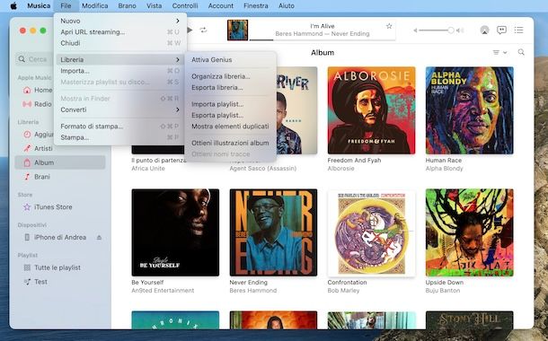Open the Apple menu
548x341 pixels.
point(13,5)
